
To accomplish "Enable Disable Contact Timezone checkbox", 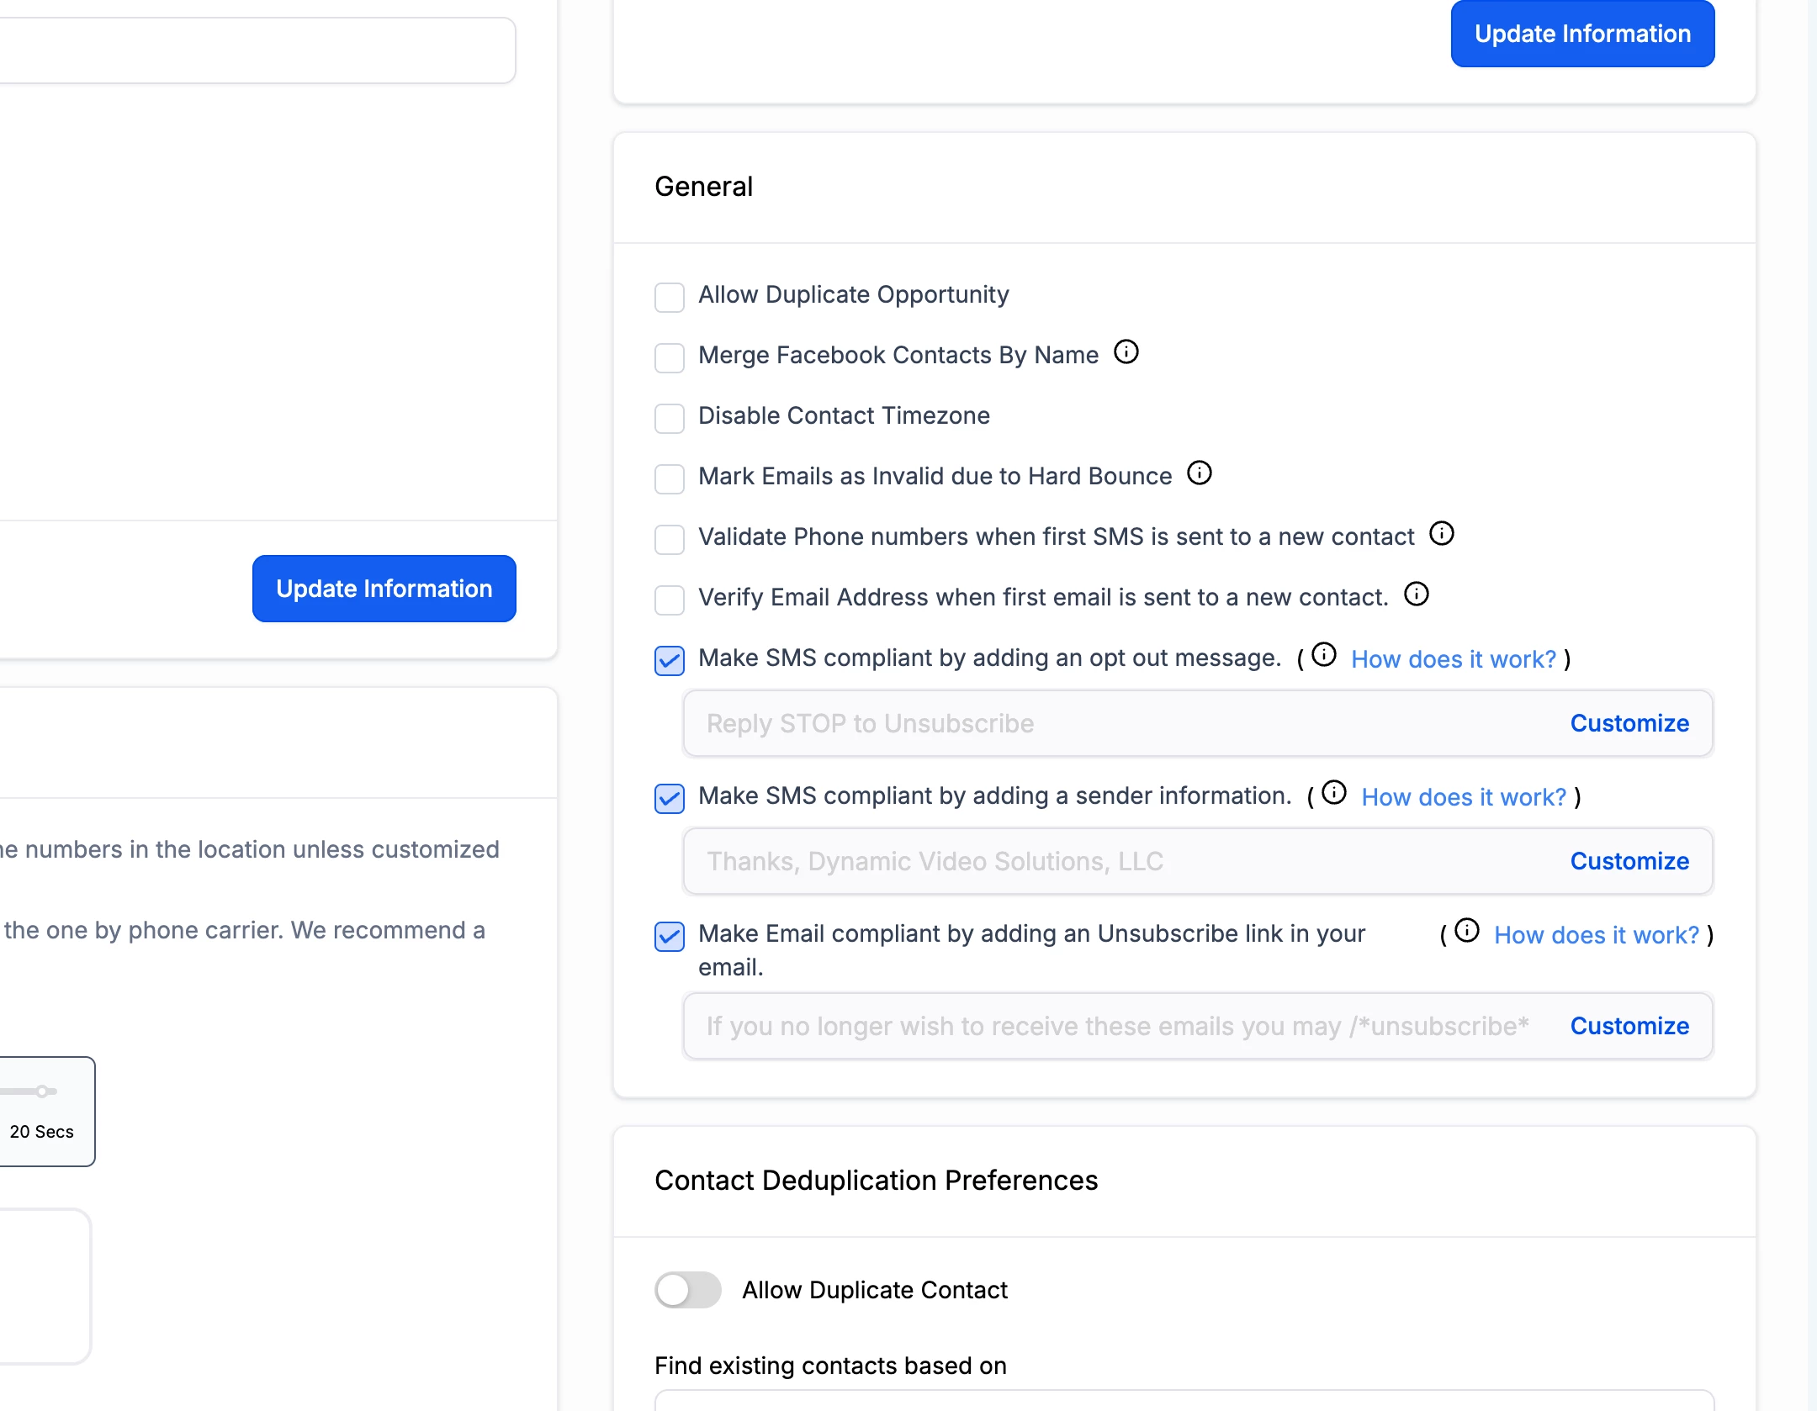I will click(x=670, y=418).
